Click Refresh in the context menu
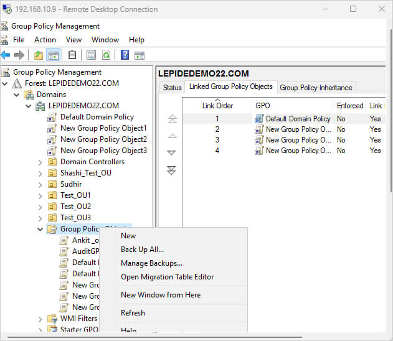Image resolution: width=393 pixels, height=341 pixels. tap(173, 313)
